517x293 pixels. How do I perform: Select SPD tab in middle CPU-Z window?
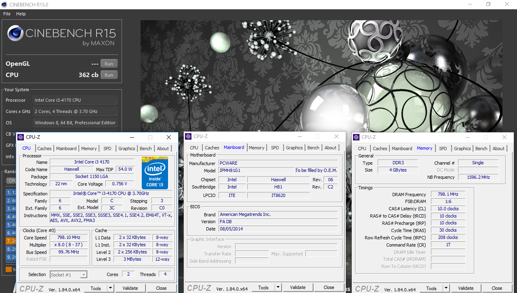275,148
